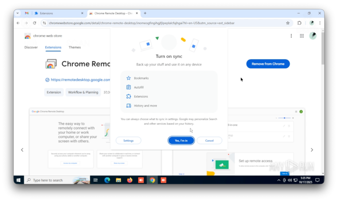Confirm sync with Yes, I'm in
Viewport: 338px width, 202px height.
tap(181, 141)
